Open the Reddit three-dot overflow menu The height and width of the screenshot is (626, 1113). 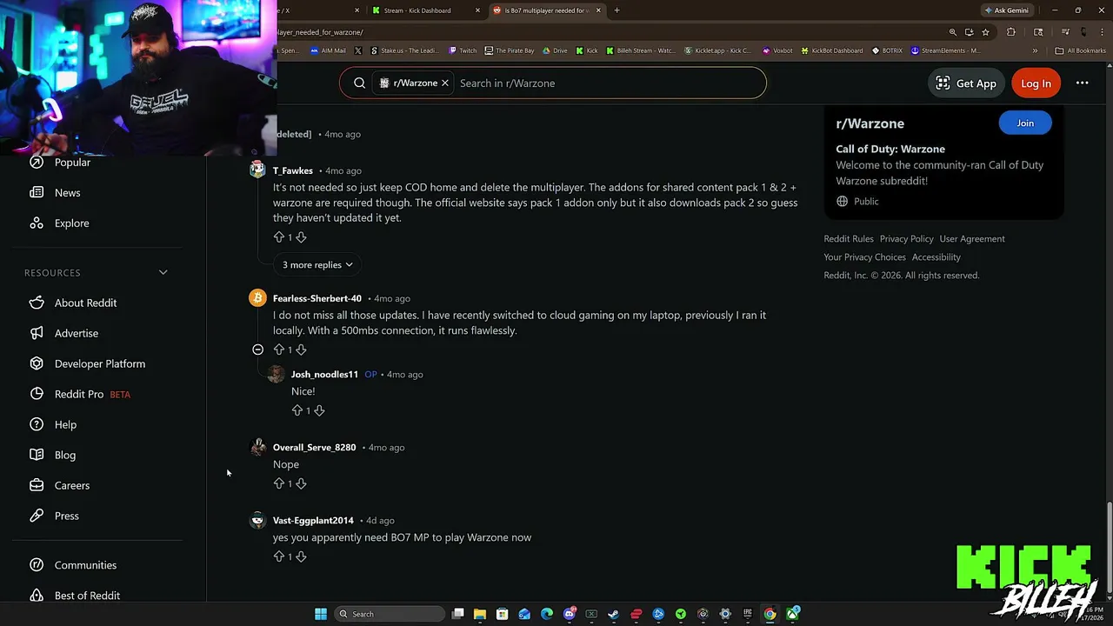1082,83
